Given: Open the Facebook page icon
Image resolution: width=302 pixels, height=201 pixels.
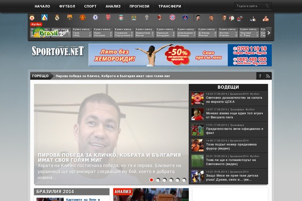Looking at the screenshot, I should pos(260,76).
